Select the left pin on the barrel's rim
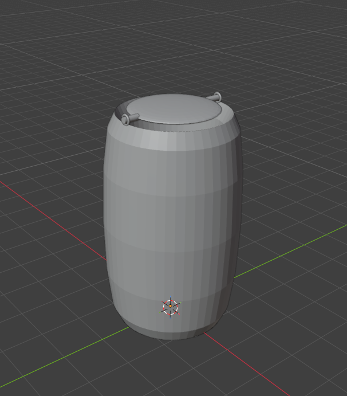 (130, 119)
